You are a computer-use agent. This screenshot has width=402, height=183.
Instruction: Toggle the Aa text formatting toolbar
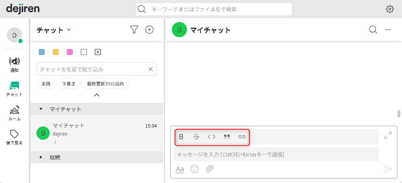coord(180,169)
